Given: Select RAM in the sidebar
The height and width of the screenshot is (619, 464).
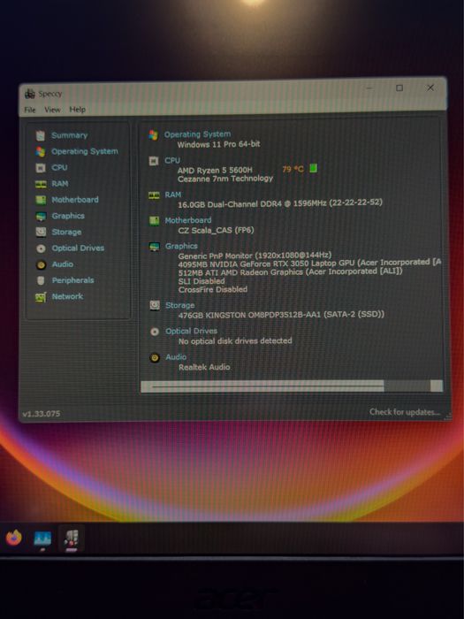Looking at the screenshot, I should (x=60, y=184).
